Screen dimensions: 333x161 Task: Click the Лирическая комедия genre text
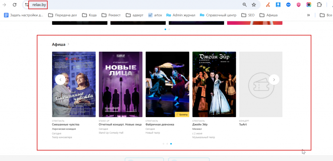64,129
